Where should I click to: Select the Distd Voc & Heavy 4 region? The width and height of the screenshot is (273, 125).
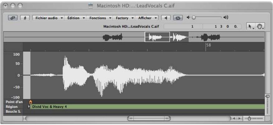click(x=148, y=107)
